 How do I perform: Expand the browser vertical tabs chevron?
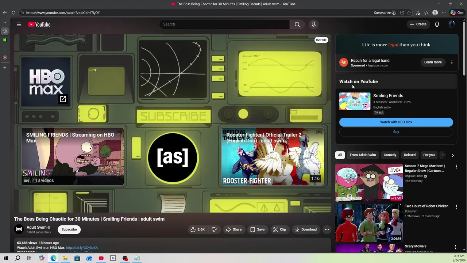(x=5, y=22)
